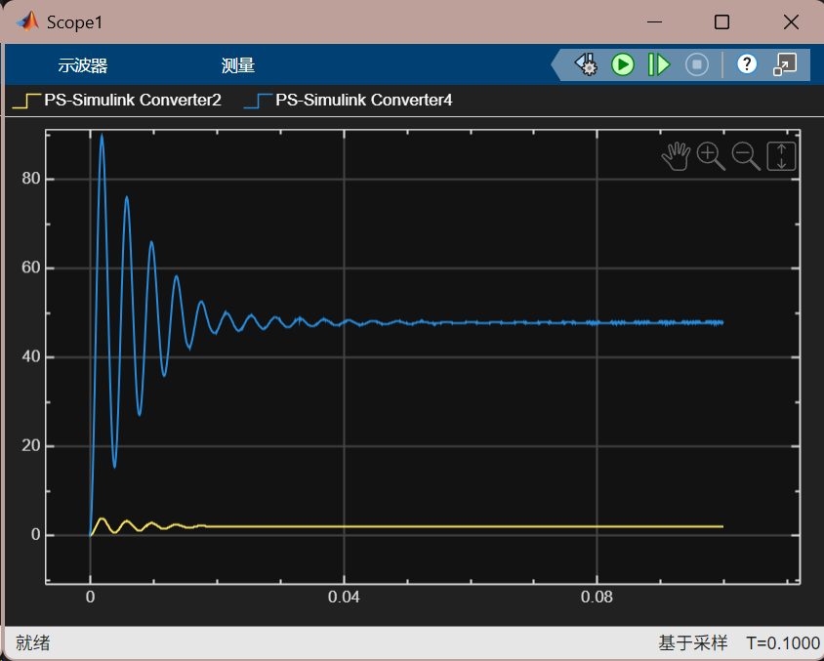The width and height of the screenshot is (824, 661).
Task: Select the Pan hand tool on the plot
Action: tap(676, 156)
